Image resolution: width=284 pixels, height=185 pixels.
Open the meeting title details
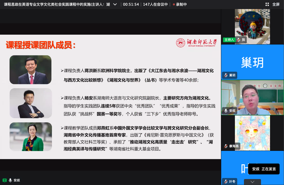pyautogui.click(x=57, y=4)
